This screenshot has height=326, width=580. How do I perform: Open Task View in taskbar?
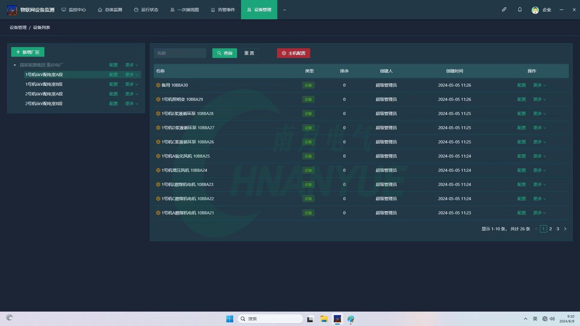coord(310,319)
